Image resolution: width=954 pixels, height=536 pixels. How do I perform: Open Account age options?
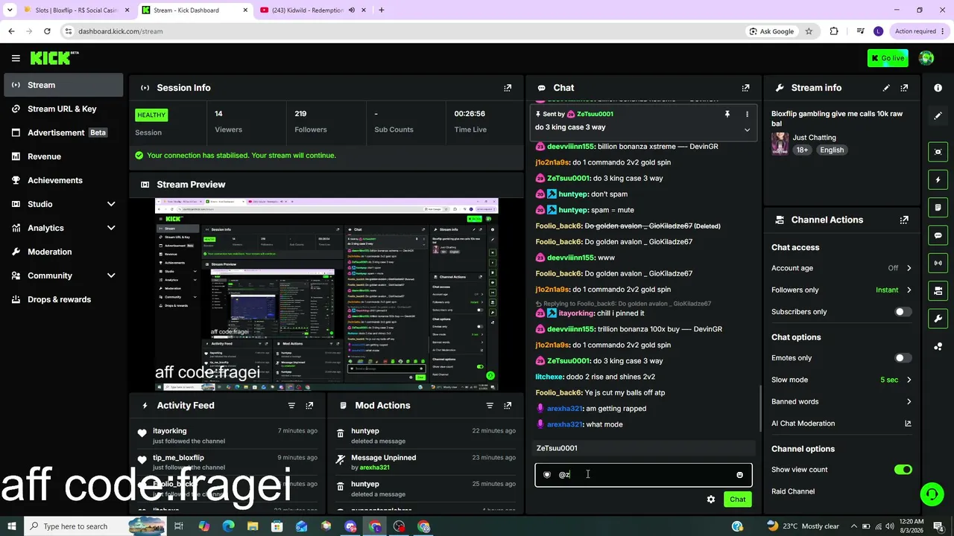[x=841, y=268]
